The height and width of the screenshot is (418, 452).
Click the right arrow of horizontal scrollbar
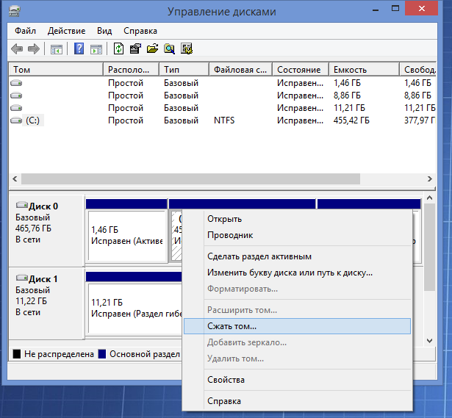pos(430,179)
